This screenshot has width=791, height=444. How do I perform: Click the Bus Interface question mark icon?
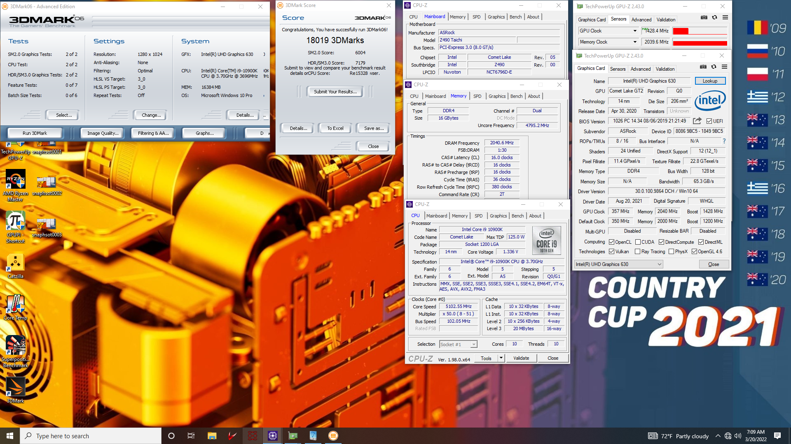[724, 141]
